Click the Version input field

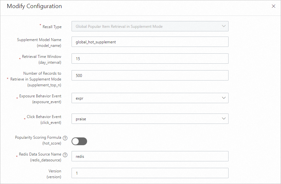pyautogui.click(x=150, y=173)
